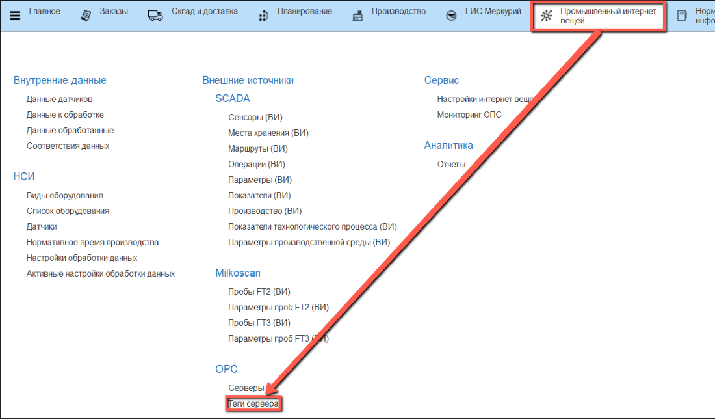
Task: Click the Промышленный интернет вещей gear icon
Action: point(546,16)
